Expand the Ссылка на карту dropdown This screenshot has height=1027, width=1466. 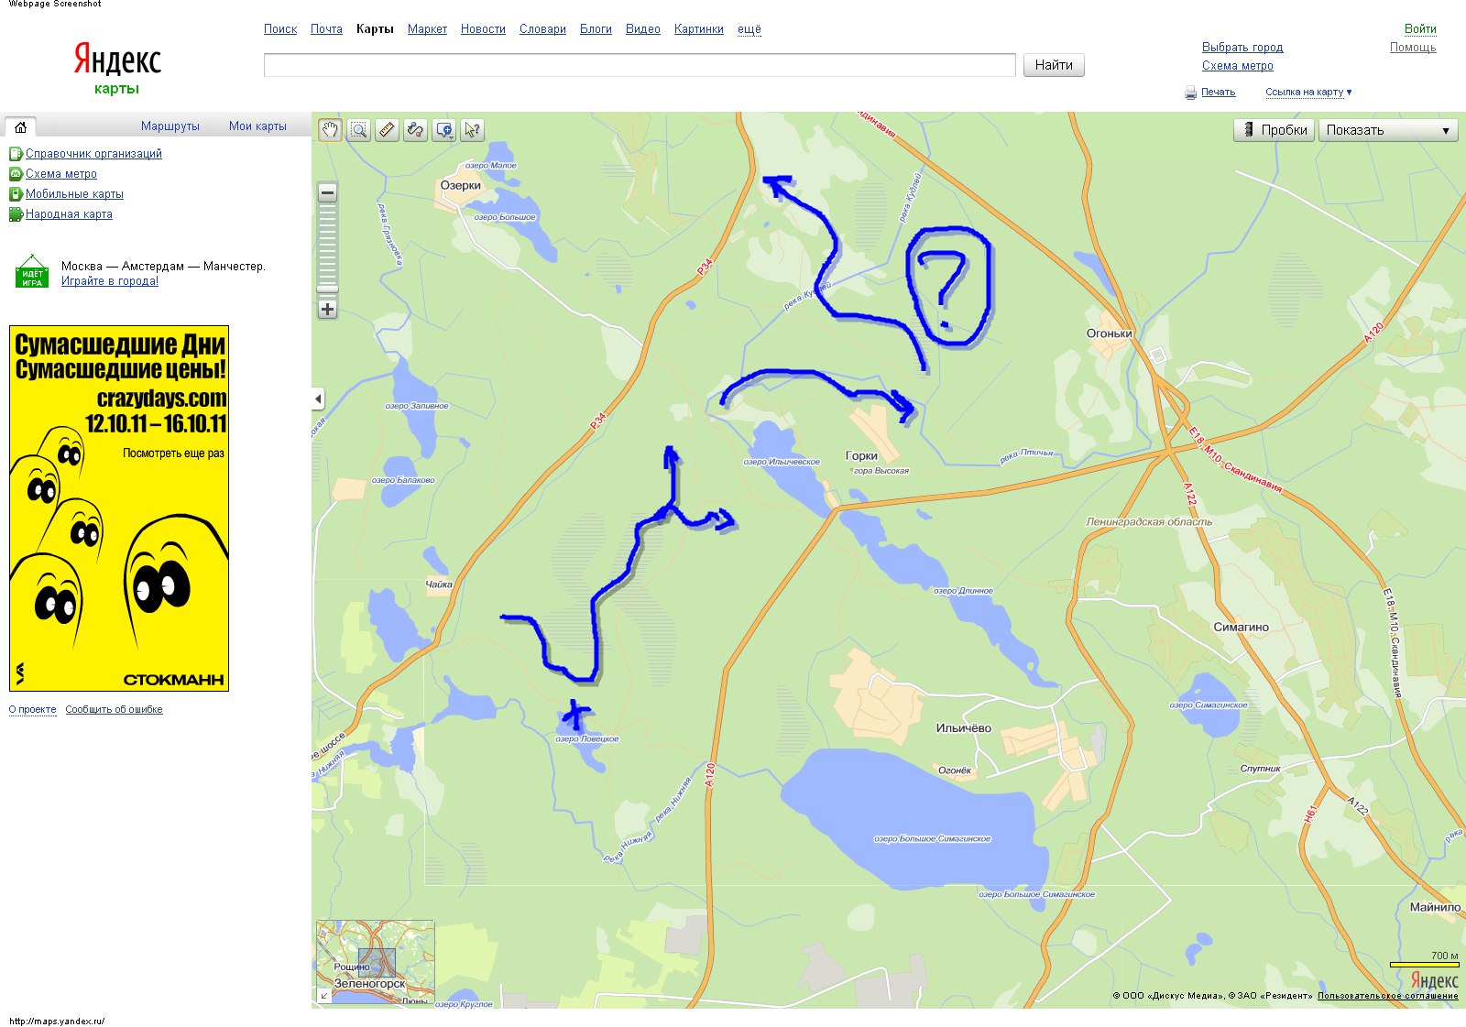coord(1307,93)
